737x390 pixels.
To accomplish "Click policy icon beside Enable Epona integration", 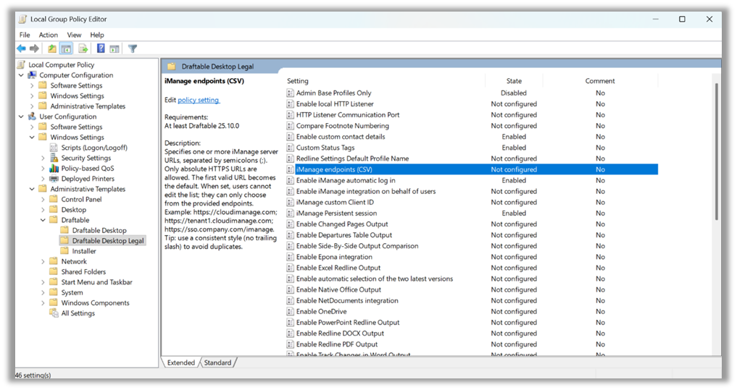I will pyautogui.click(x=291, y=257).
